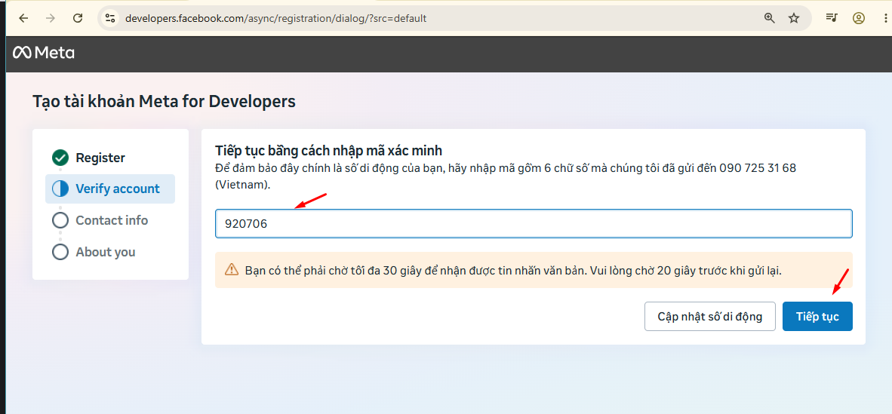Click the heading Tạo tài khoản Meta for Developers

[x=165, y=102]
